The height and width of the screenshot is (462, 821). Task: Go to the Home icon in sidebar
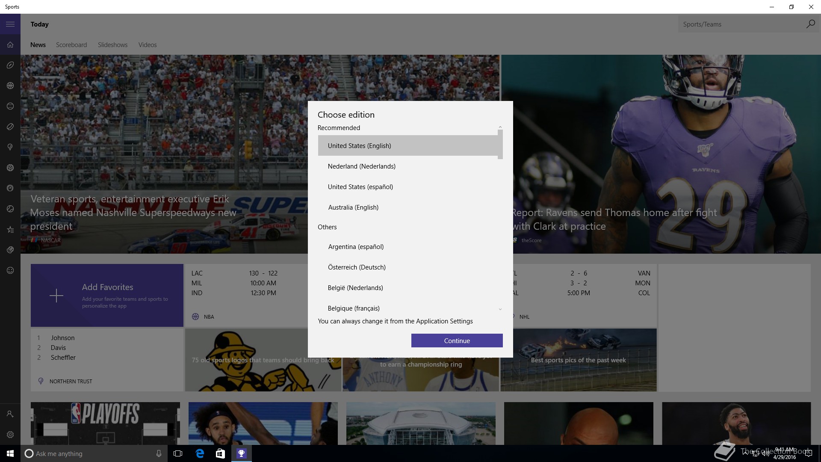[10, 44]
